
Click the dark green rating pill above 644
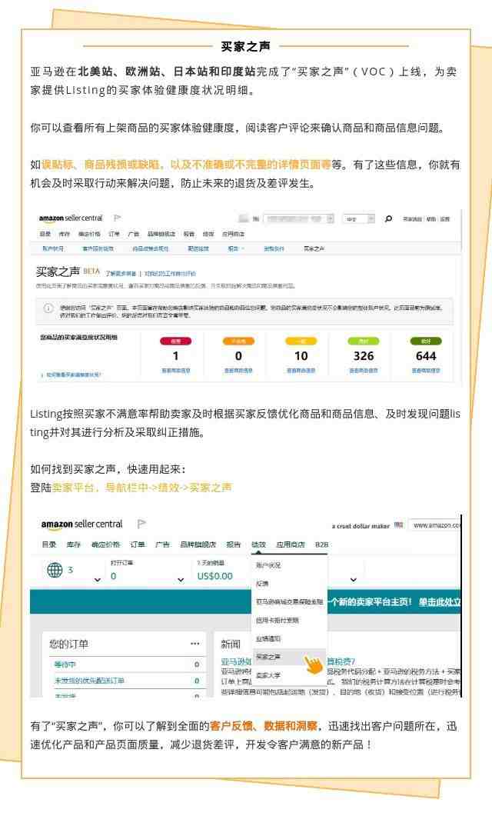pos(426,341)
